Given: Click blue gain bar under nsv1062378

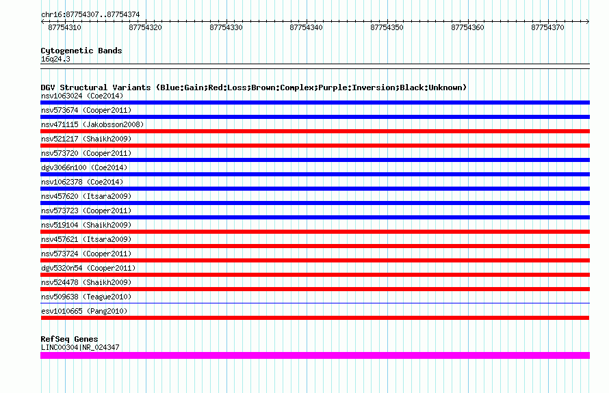Looking at the screenshot, I should tap(315, 189).
